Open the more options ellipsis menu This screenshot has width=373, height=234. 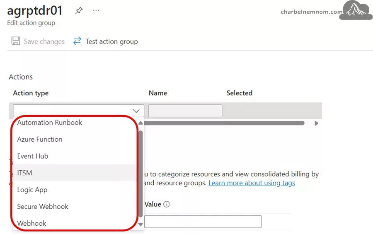[96, 10]
